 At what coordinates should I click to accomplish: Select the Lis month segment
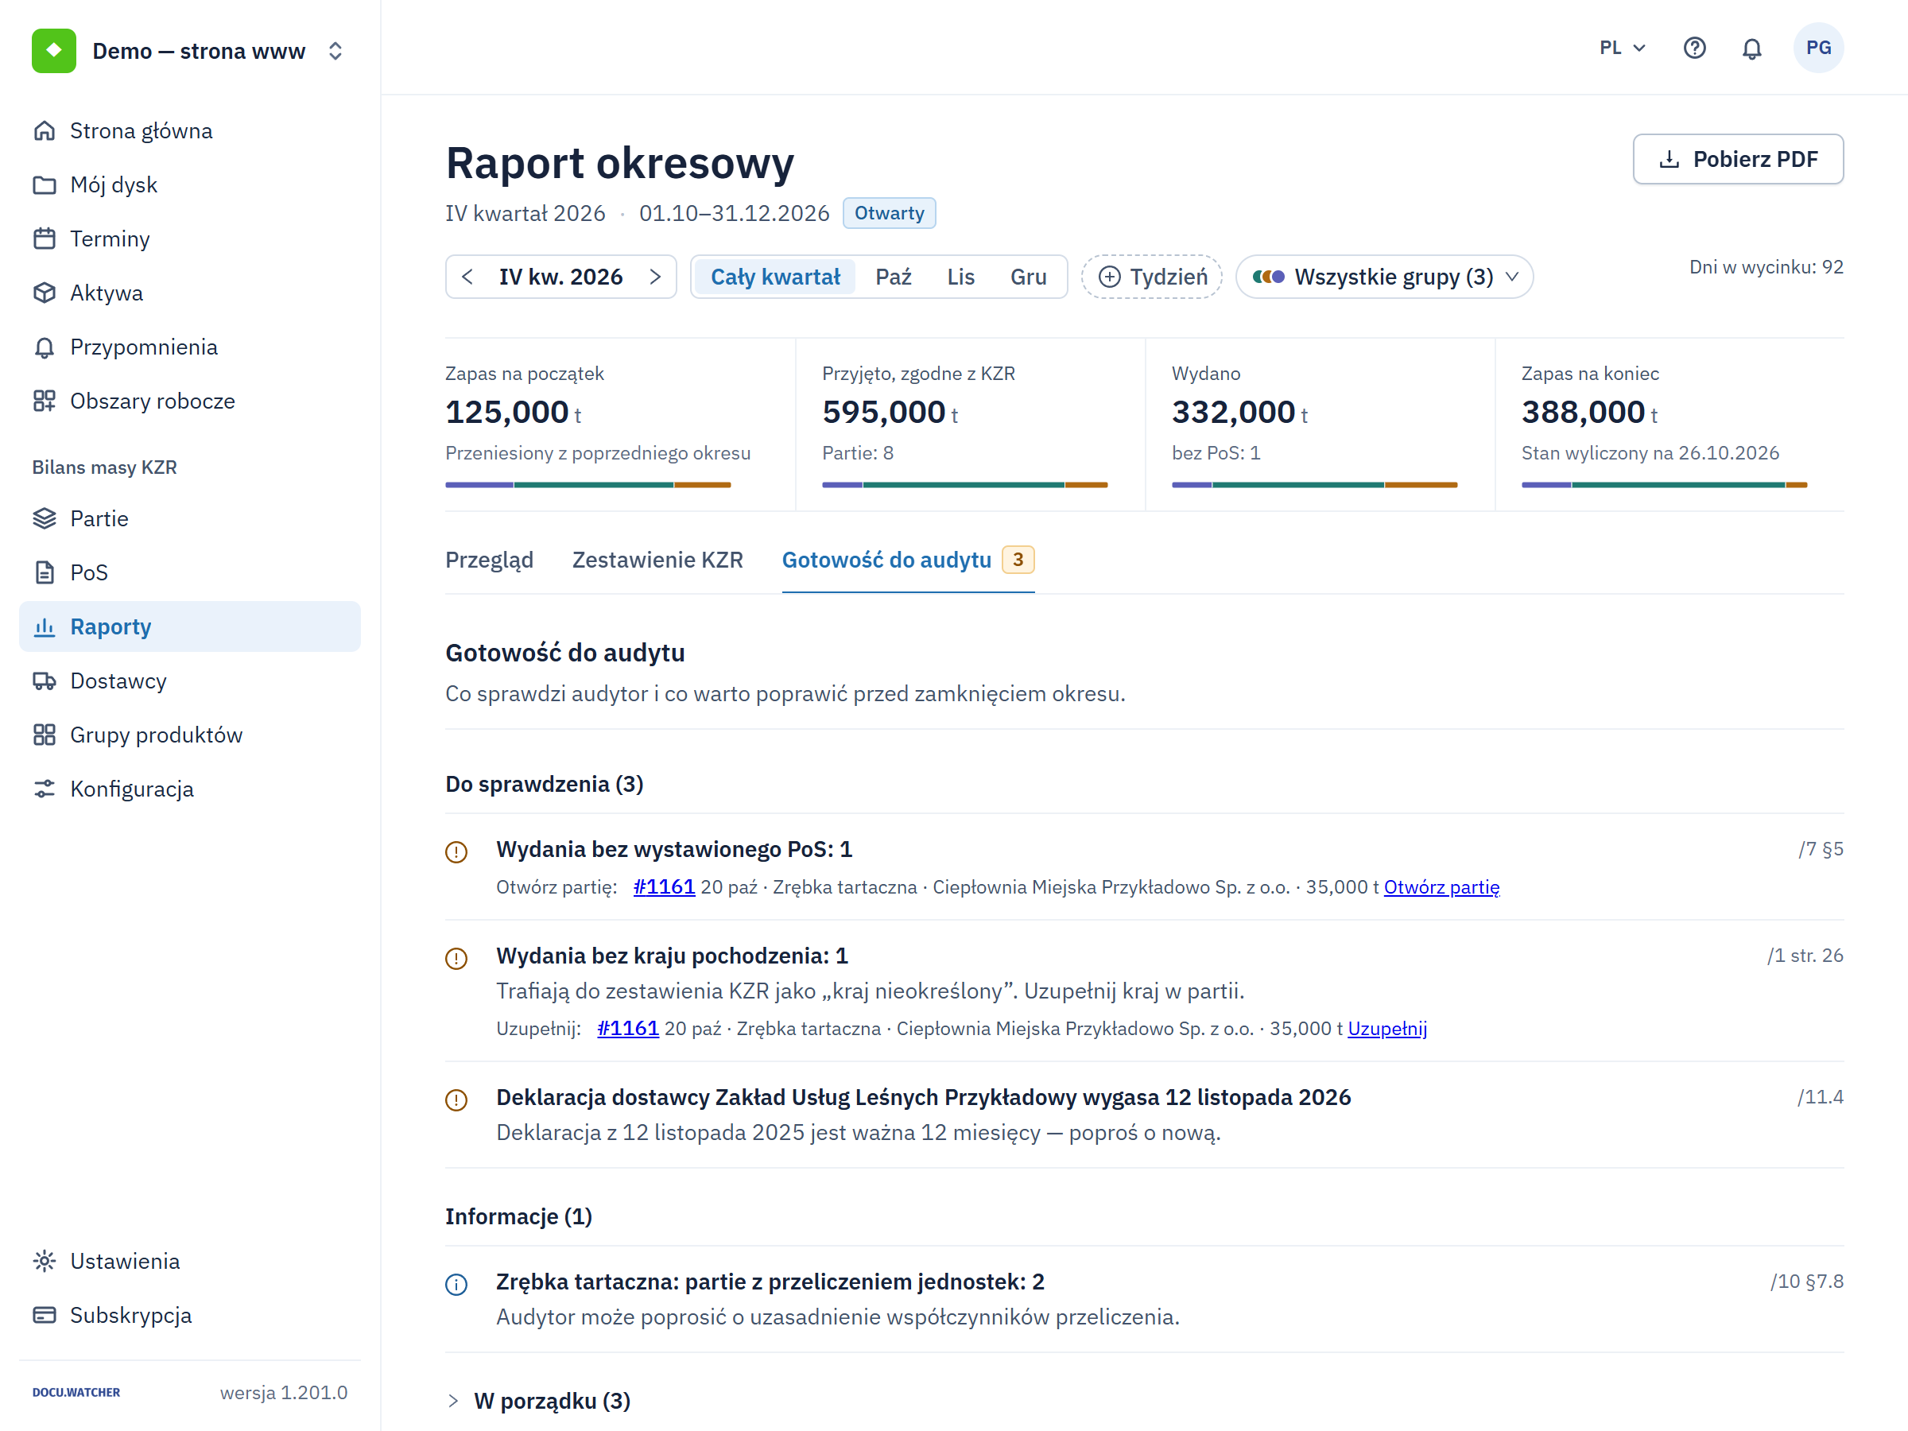[960, 277]
